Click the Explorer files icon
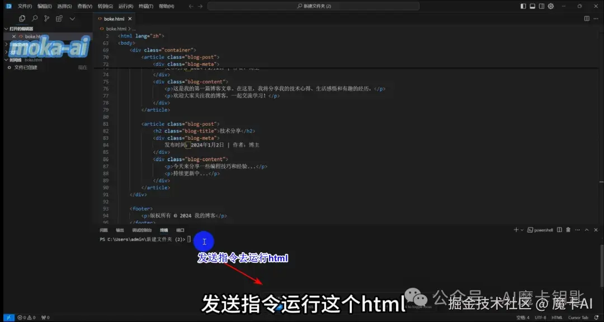The image size is (604, 322). point(22,18)
